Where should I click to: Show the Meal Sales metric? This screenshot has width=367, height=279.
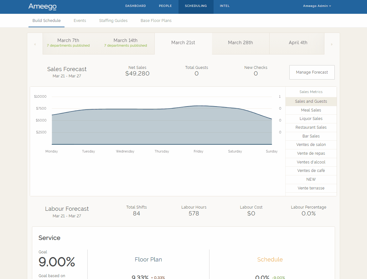coord(311,110)
